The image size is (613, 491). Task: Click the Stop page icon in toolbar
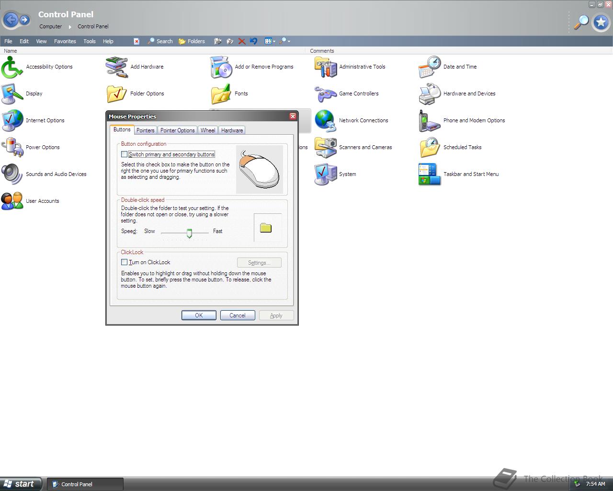tap(136, 41)
